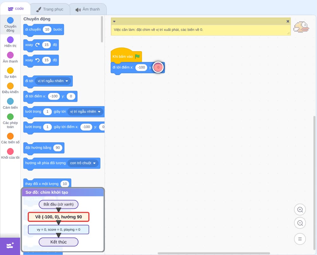The width and height of the screenshot is (317, 255).
Task: Select the Cảm biến category circle
Action: [10, 101]
